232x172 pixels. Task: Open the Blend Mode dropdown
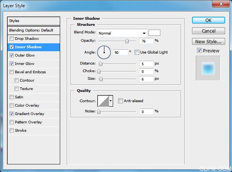[122, 33]
